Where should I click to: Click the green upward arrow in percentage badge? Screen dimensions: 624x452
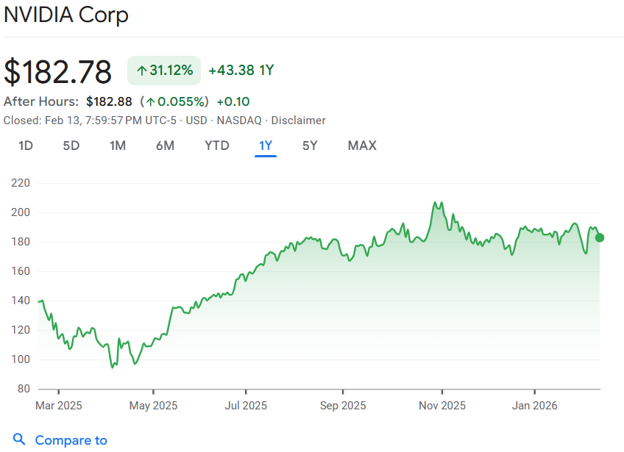(141, 70)
